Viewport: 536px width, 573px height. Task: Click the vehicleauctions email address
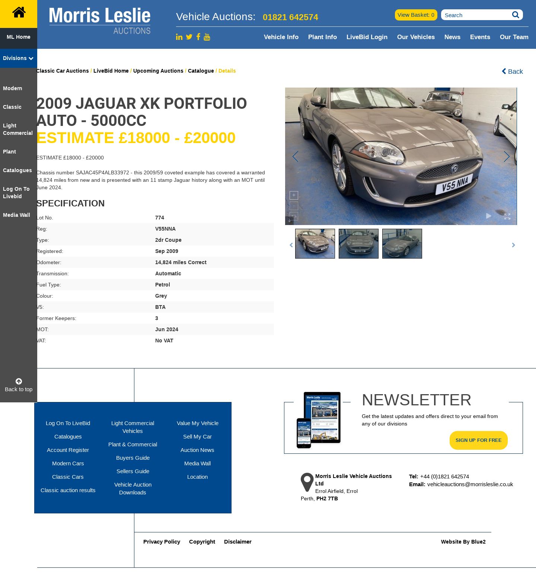pos(470,484)
